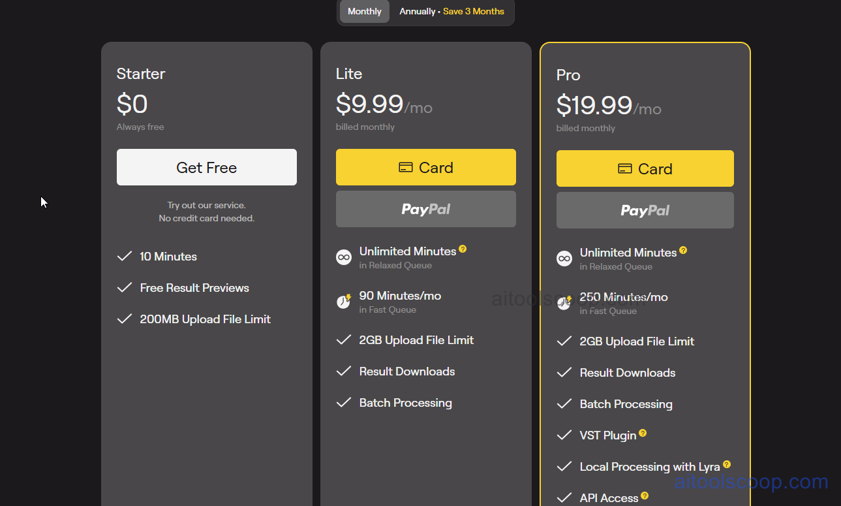The height and width of the screenshot is (506, 841).
Task: Click infinity icon in Lite plan
Action: point(344,257)
